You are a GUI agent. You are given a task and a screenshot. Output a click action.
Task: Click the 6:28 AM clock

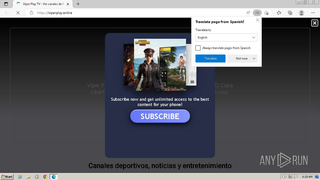[x=307, y=177]
